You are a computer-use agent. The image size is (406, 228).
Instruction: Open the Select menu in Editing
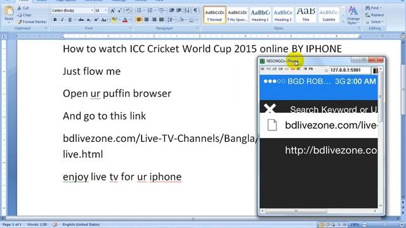pos(374,22)
